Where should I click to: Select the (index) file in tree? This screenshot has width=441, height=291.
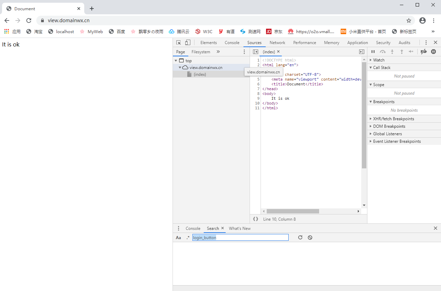point(200,74)
